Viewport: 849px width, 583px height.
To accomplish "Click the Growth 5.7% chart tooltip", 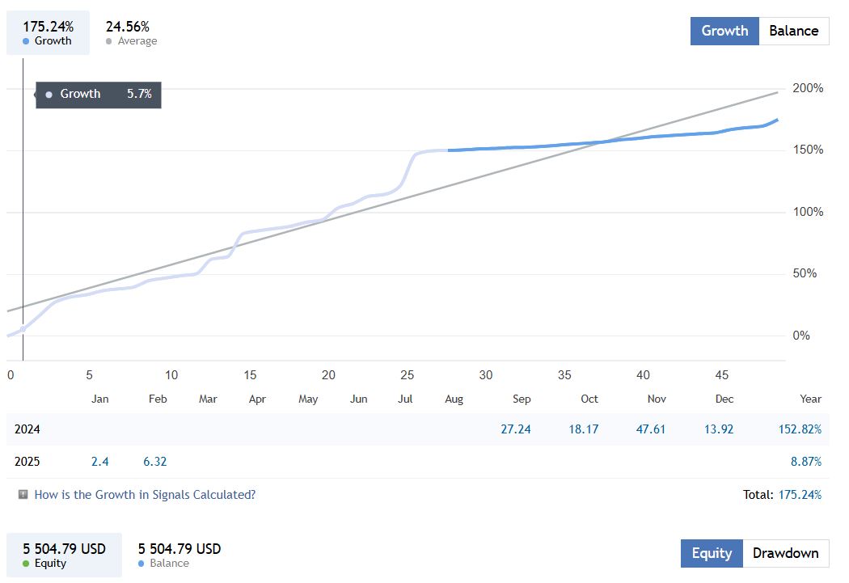I will coord(99,94).
